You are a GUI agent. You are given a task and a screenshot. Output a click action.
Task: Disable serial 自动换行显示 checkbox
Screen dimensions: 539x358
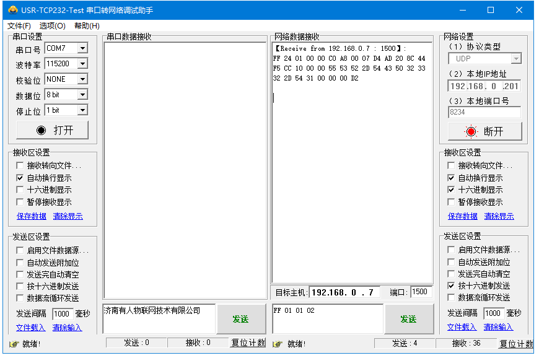[x=20, y=178]
